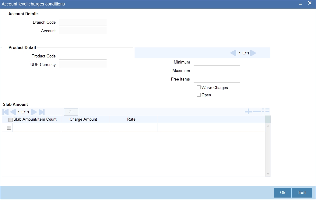Click first row Rate cell

point(133,128)
